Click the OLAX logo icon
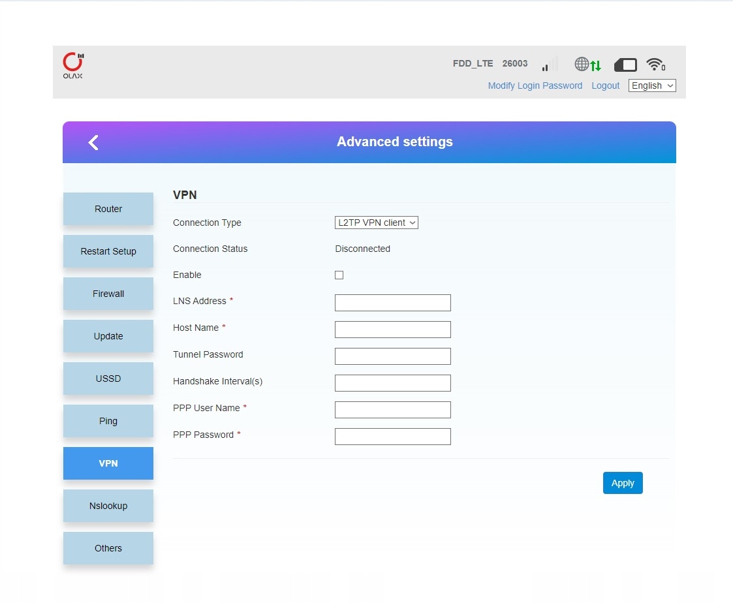Image resolution: width=733 pixels, height=603 pixels. (73, 65)
